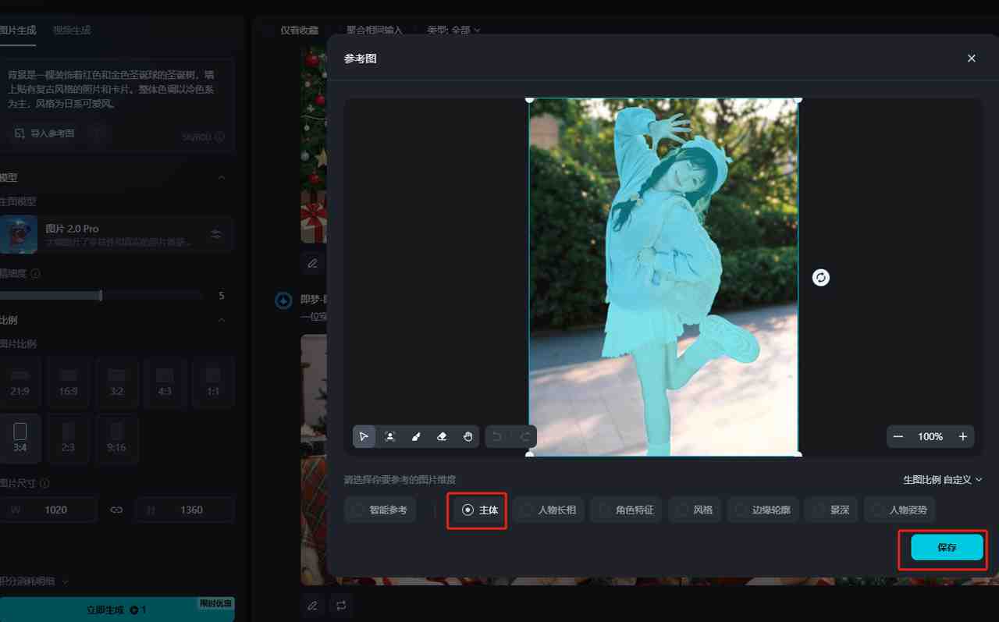Close the 参考图 dialog

[x=972, y=59]
